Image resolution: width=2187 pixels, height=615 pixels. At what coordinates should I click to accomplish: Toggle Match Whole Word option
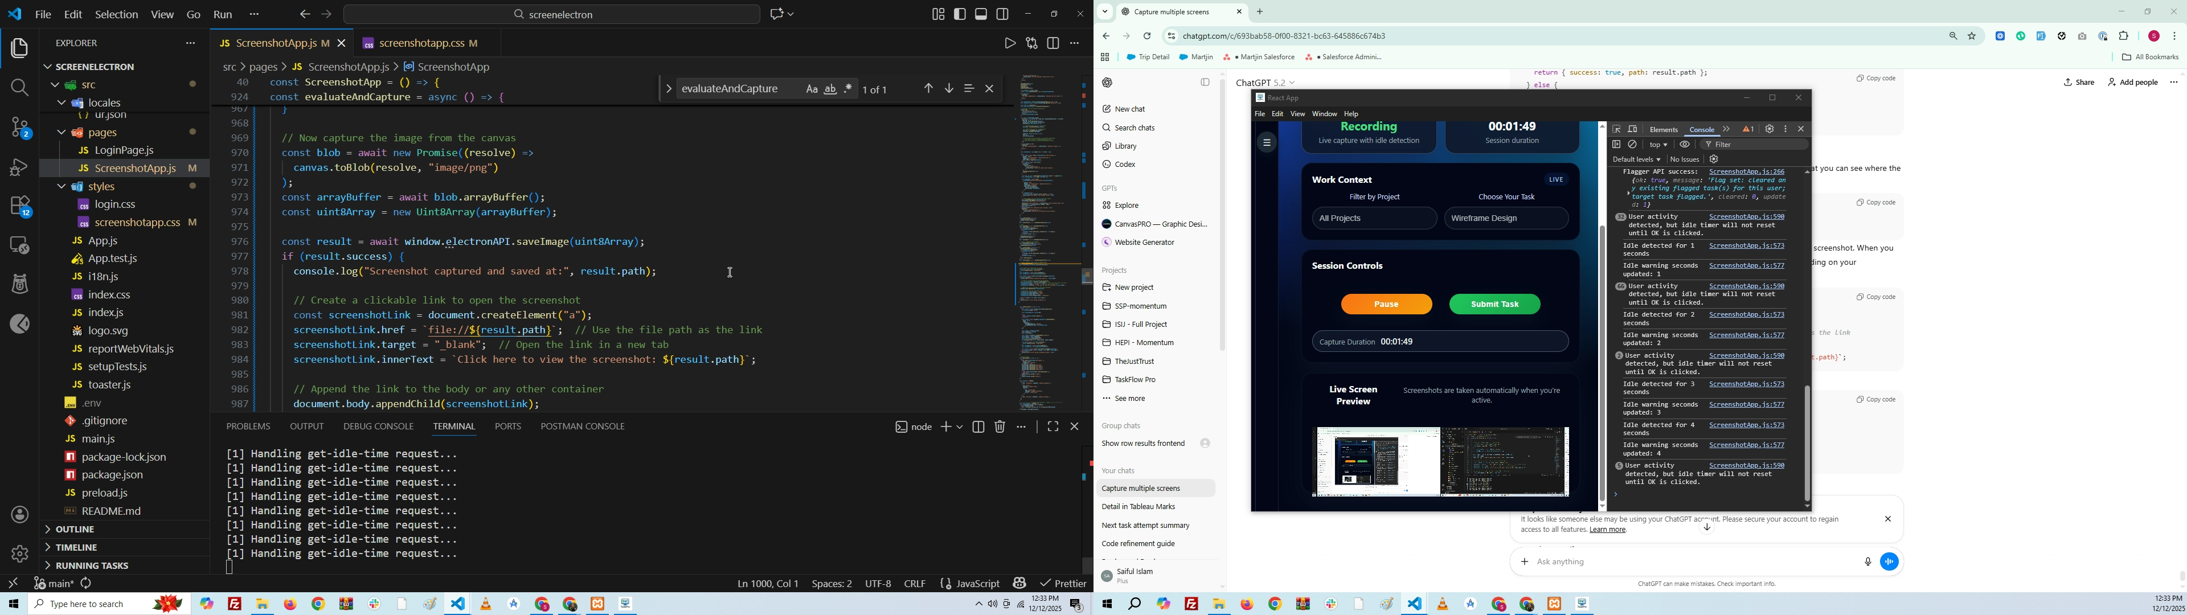pos(830,89)
